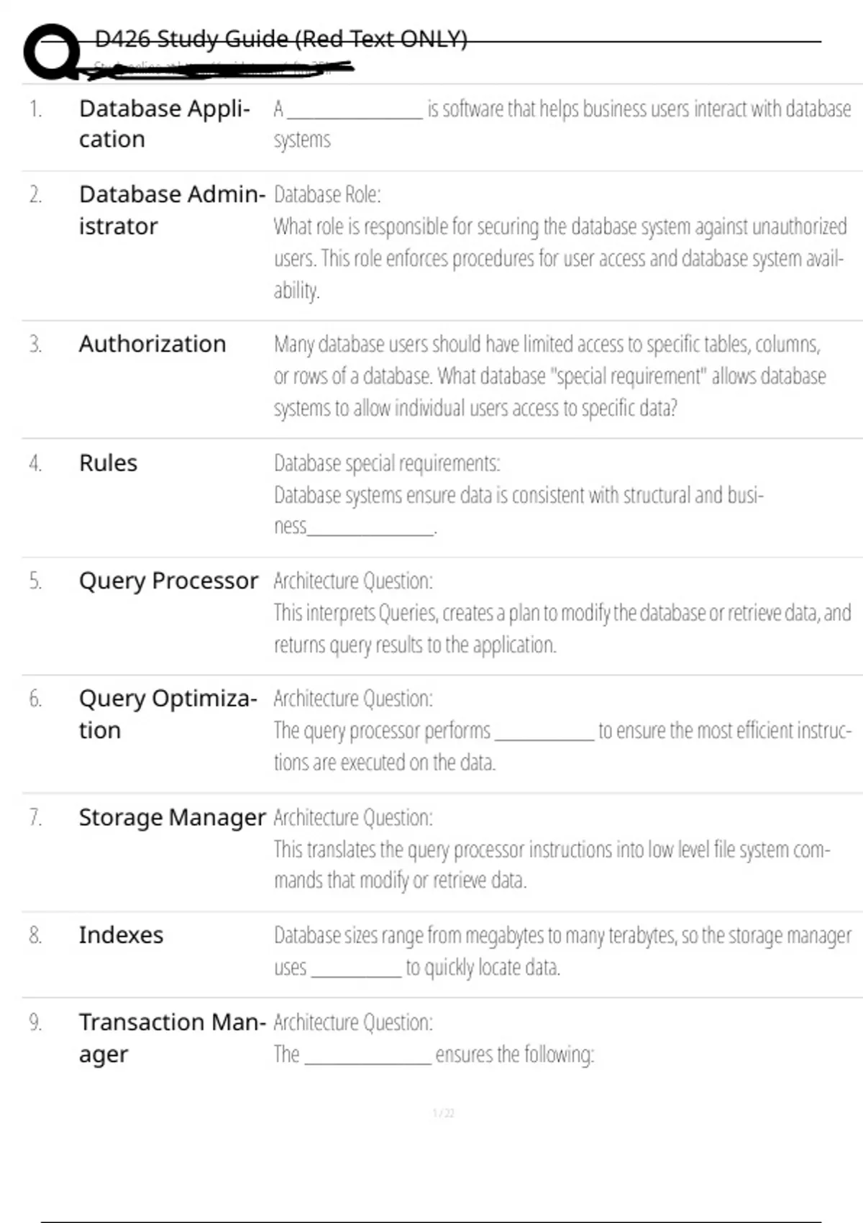
Task: Click the Authorization term
Action: [152, 344]
